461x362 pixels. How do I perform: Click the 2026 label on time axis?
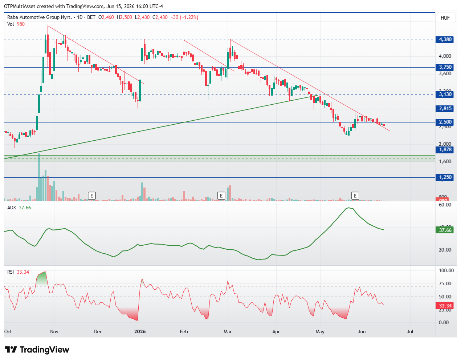140,331
